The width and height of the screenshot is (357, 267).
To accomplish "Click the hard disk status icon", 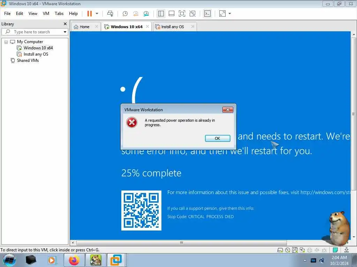I will pyautogui.click(x=280, y=250).
